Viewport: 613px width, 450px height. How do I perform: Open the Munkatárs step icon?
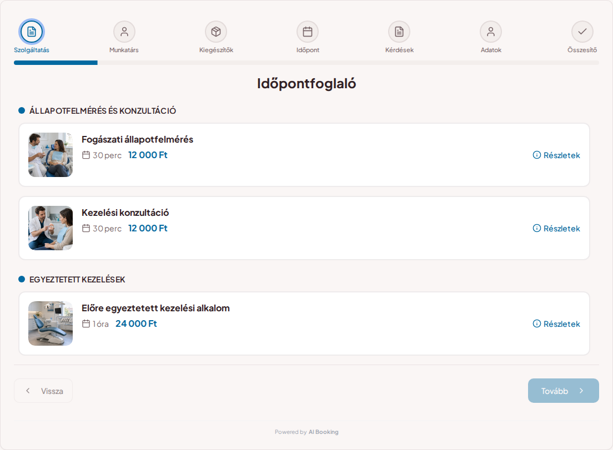[x=124, y=32]
